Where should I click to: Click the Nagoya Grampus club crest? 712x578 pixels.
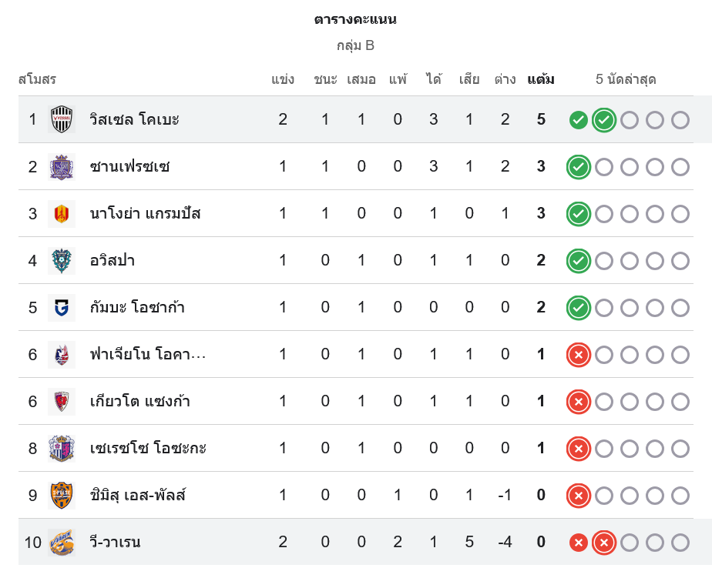(x=62, y=213)
